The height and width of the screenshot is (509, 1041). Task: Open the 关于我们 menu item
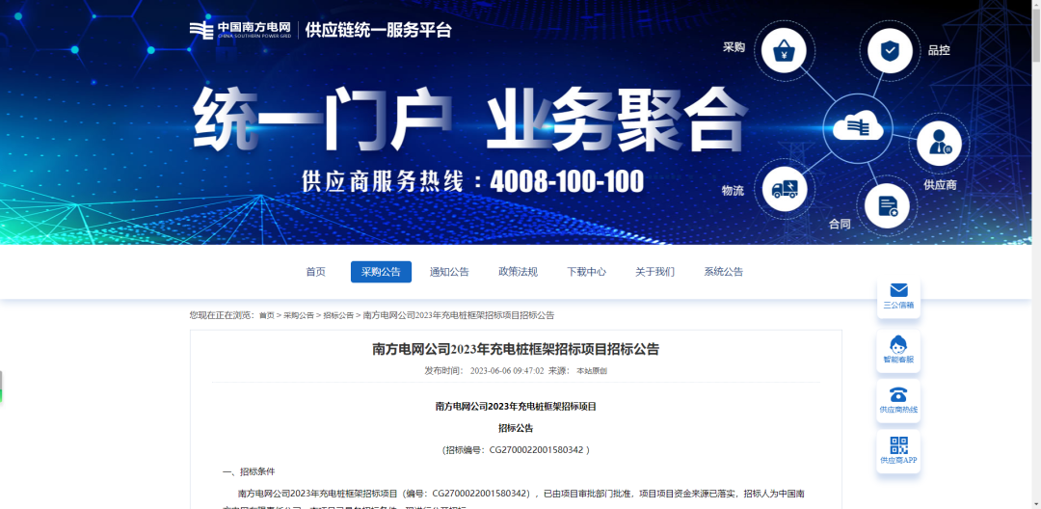coord(654,272)
